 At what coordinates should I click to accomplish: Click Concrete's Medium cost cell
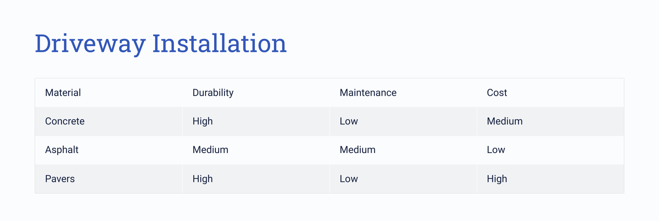550,121
